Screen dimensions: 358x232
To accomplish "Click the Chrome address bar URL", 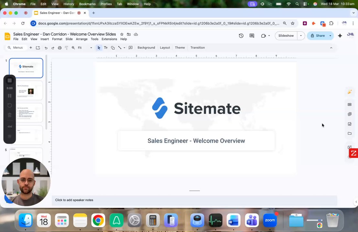I will tap(158, 23).
